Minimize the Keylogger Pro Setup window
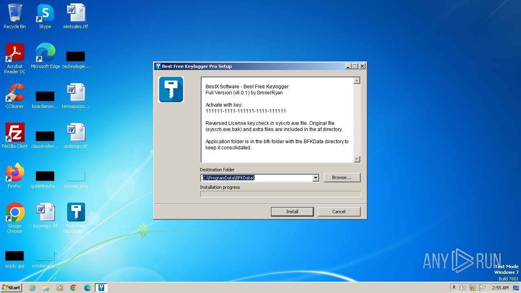 (x=348, y=66)
